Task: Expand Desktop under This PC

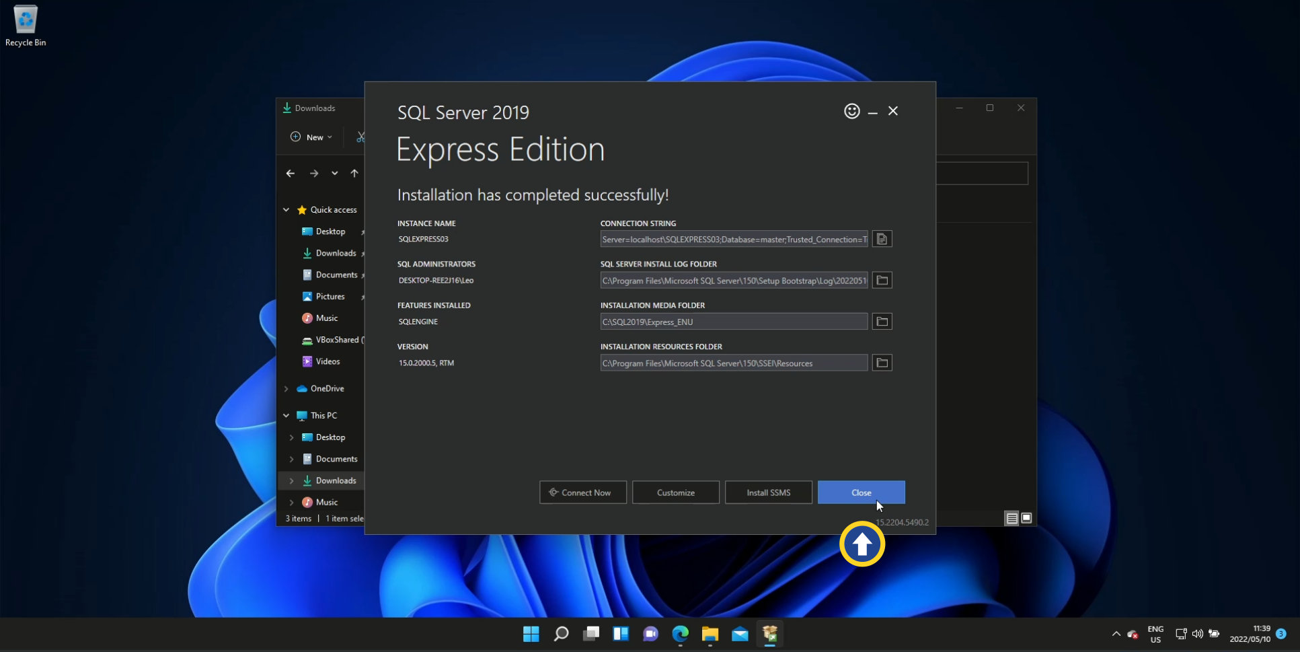Action: coord(291,437)
